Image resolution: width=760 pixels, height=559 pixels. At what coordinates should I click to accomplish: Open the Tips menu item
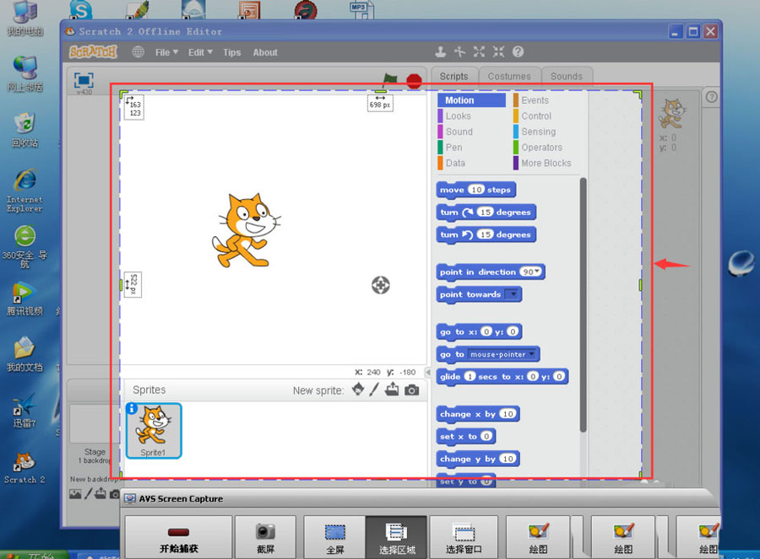[231, 52]
